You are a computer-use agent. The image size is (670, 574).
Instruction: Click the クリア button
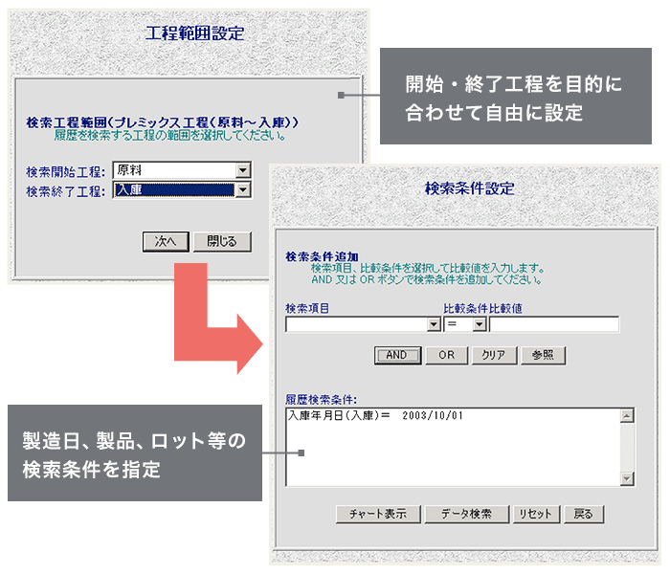click(x=494, y=355)
